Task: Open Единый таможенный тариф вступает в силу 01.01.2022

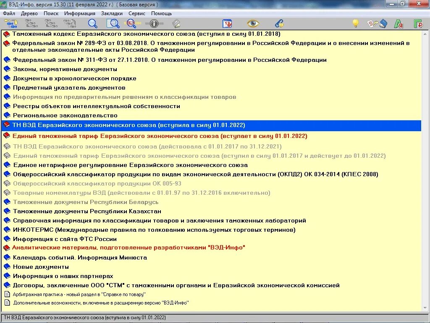Action: point(160,136)
